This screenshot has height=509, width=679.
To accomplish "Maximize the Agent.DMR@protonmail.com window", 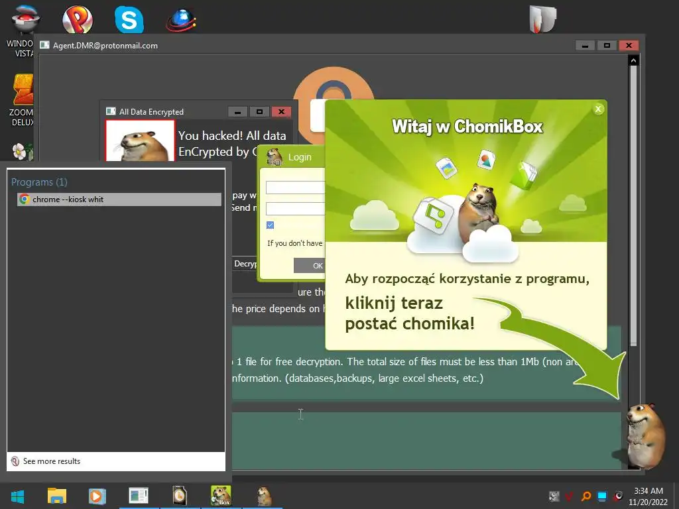I will point(607,46).
